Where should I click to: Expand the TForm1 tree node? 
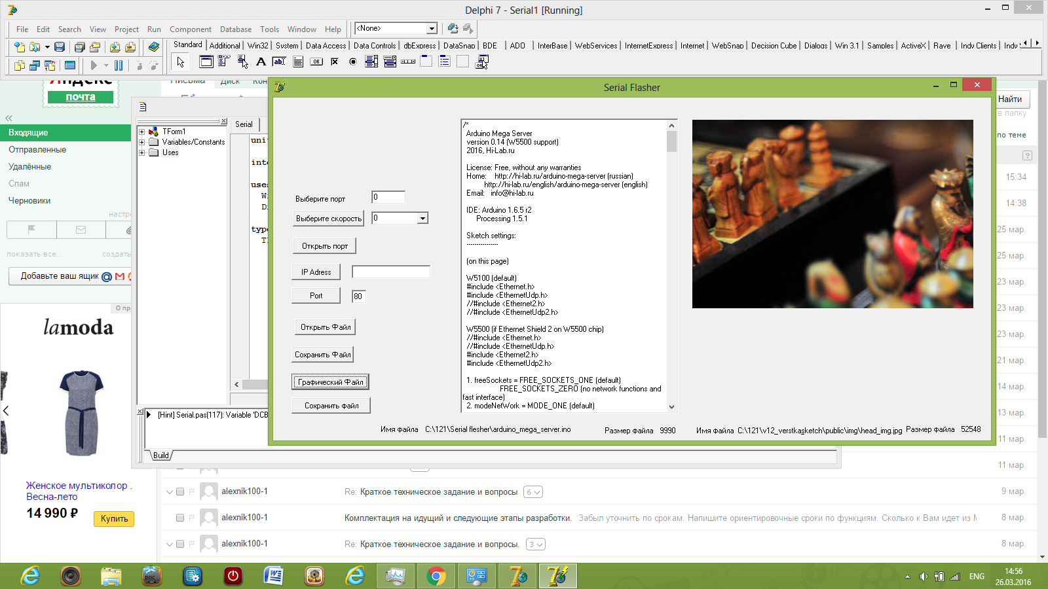141,132
